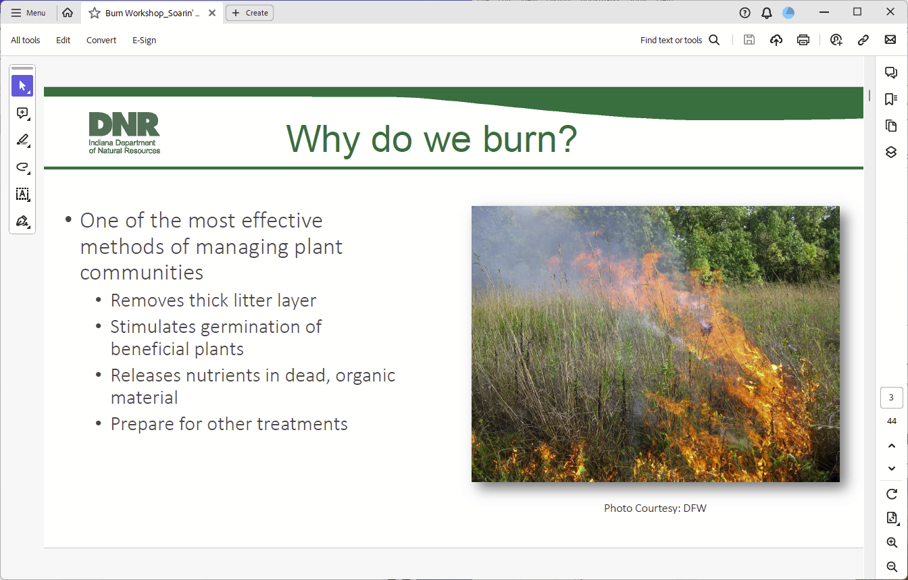Choose the Fill and Sign pen tool
Screen dimensions: 908x580
(22, 221)
